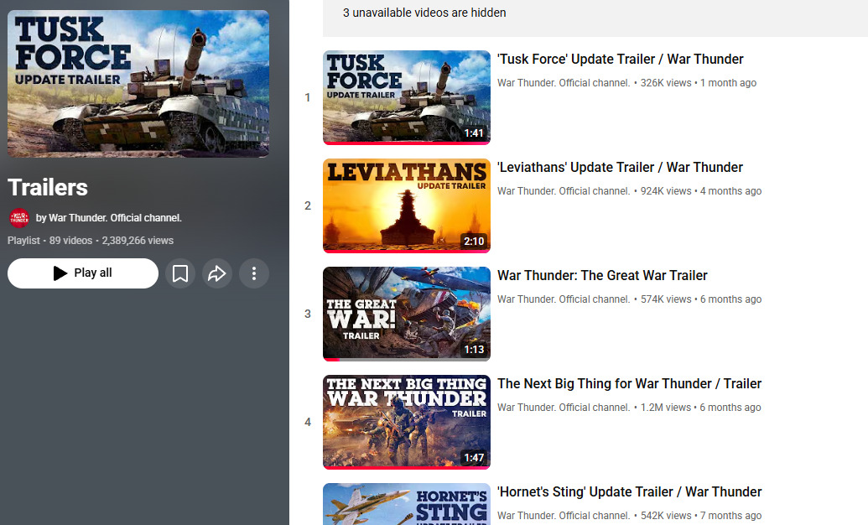Click the Trailers playlist heading

[48, 188]
